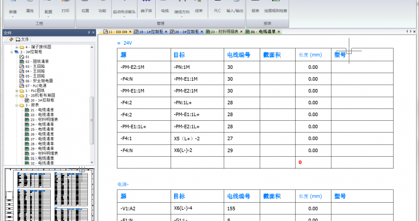Click the colored components icon beside 文件 tab
The height and width of the screenshot is (221, 419).
click(x=11, y=39)
